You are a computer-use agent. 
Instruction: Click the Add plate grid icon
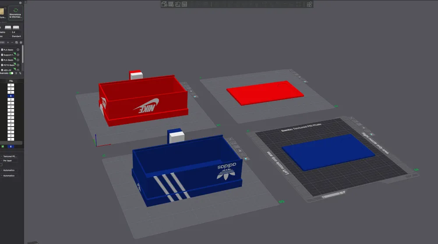pos(171,4)
